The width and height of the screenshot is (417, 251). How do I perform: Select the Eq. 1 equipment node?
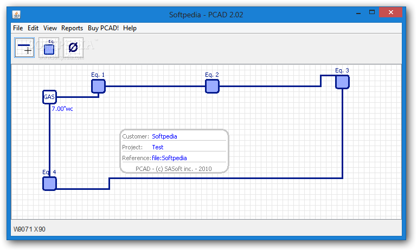[98, 86]
